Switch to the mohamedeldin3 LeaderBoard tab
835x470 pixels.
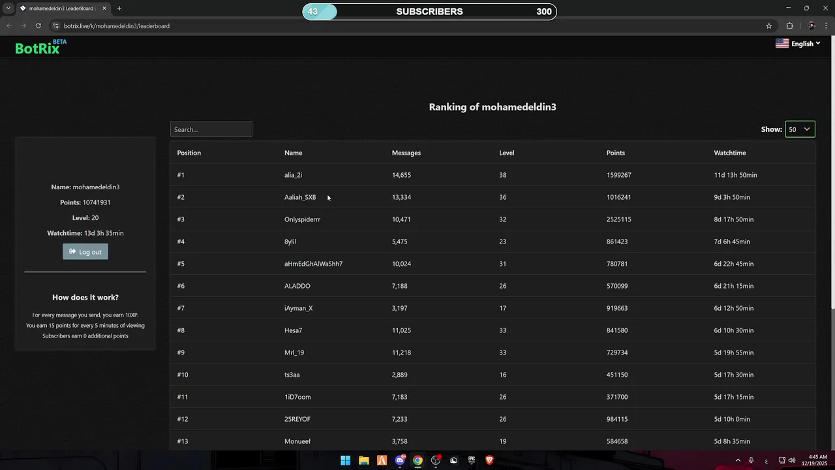62,8
